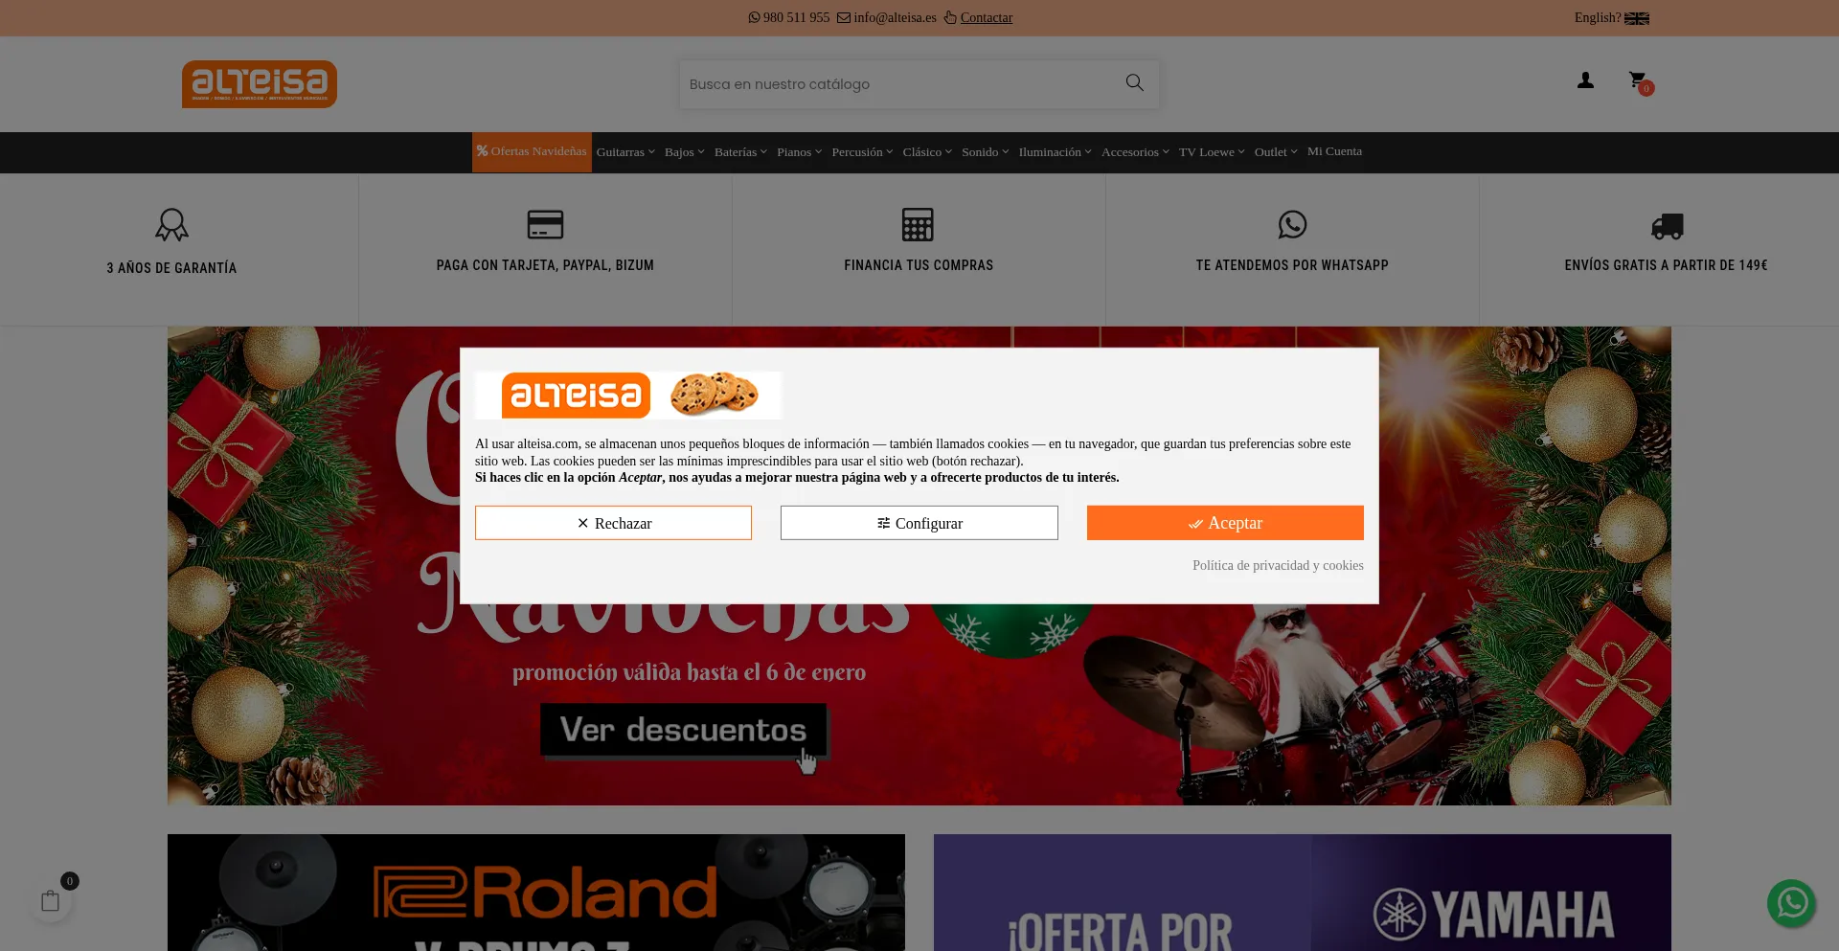Open the floating WhatsApp chat button

(x=1790, y=902)
